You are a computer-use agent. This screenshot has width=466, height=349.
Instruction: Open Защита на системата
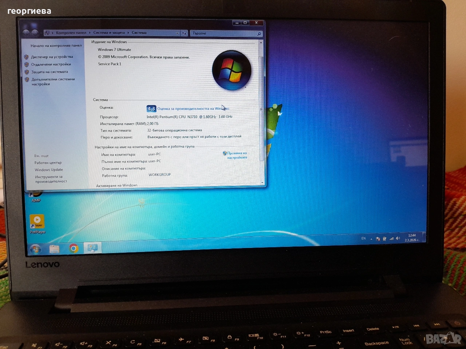click(50, 72)
